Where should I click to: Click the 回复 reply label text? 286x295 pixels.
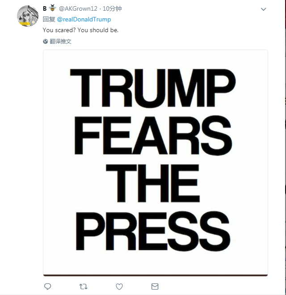coord(49,19)
